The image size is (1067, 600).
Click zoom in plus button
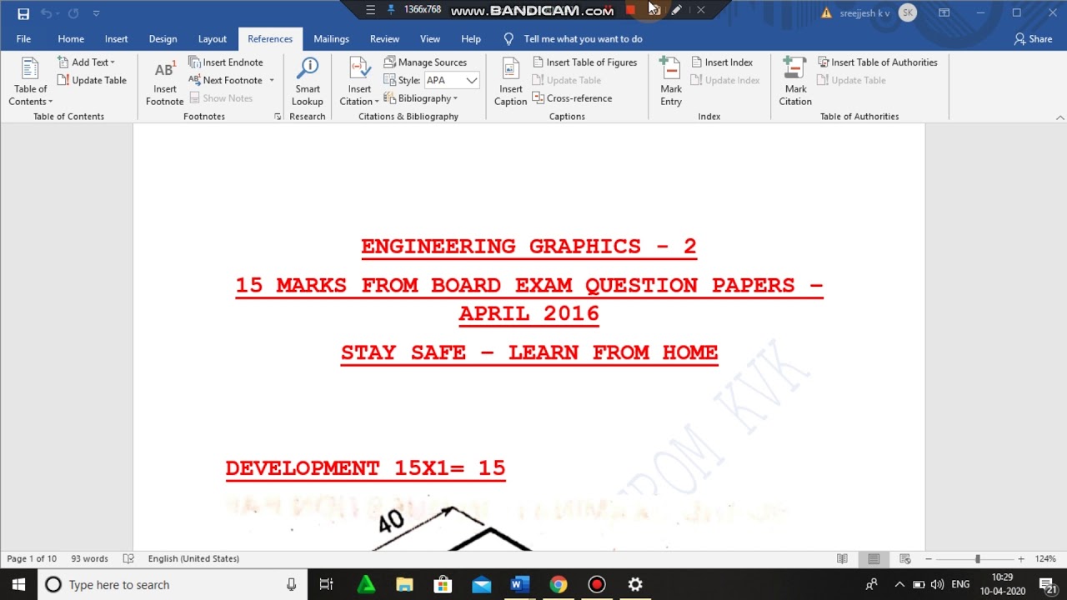(1021, 559)
